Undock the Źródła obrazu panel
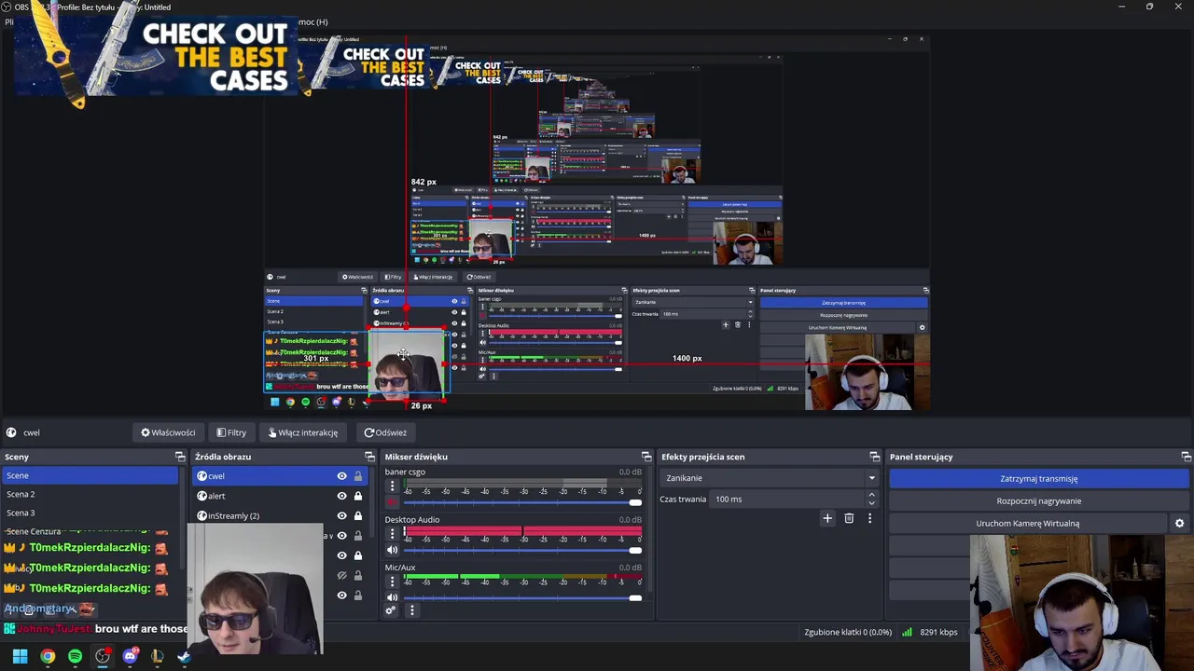This screenshot has width=1194, height=671. tap(369, 457)
